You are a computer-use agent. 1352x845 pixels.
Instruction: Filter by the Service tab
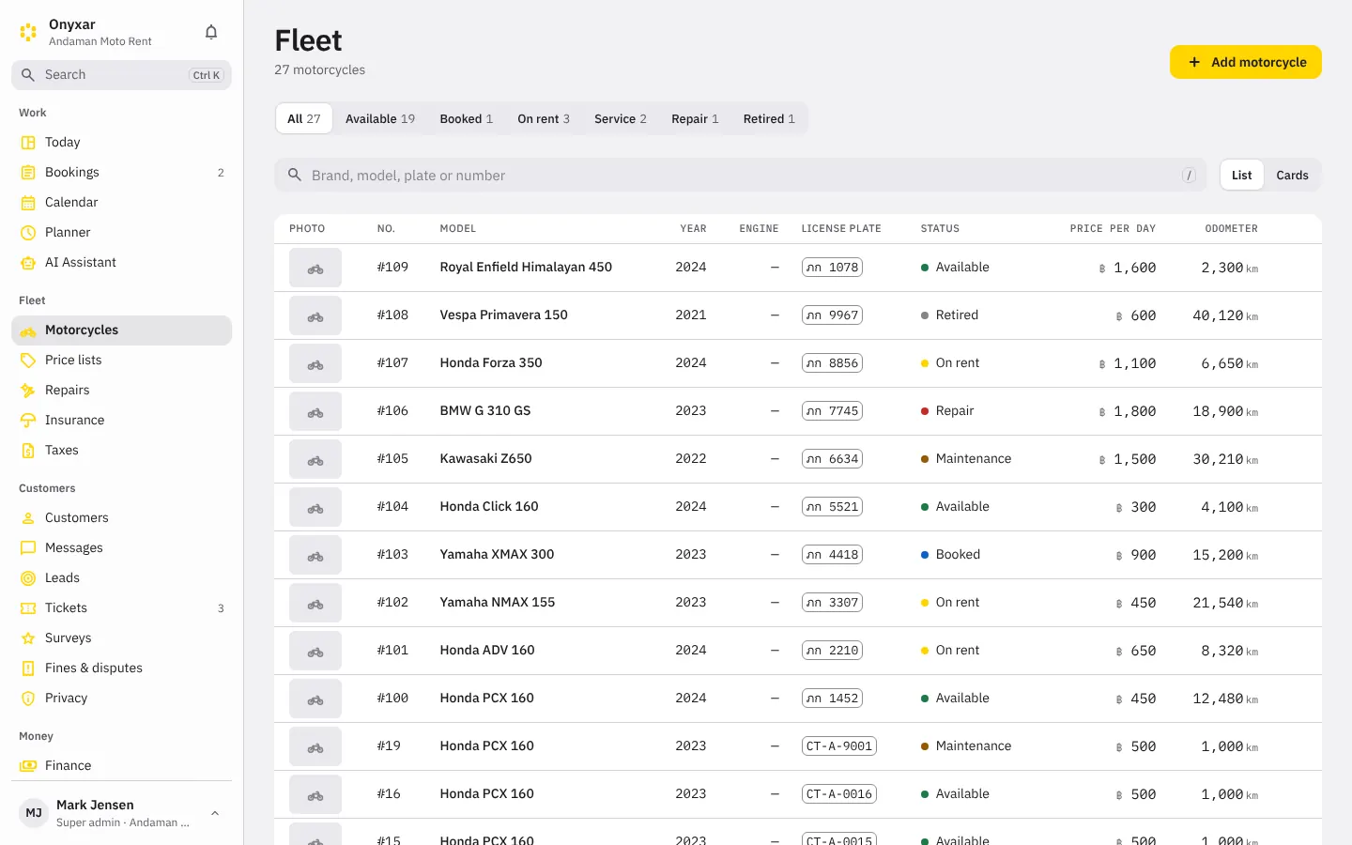[621, 119]
